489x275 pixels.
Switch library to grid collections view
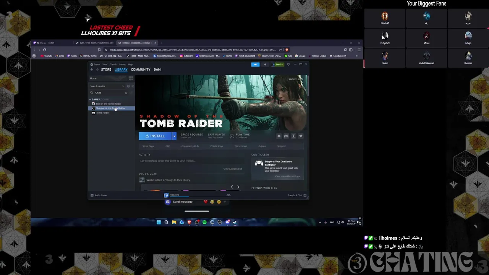(x=131, y=78)
